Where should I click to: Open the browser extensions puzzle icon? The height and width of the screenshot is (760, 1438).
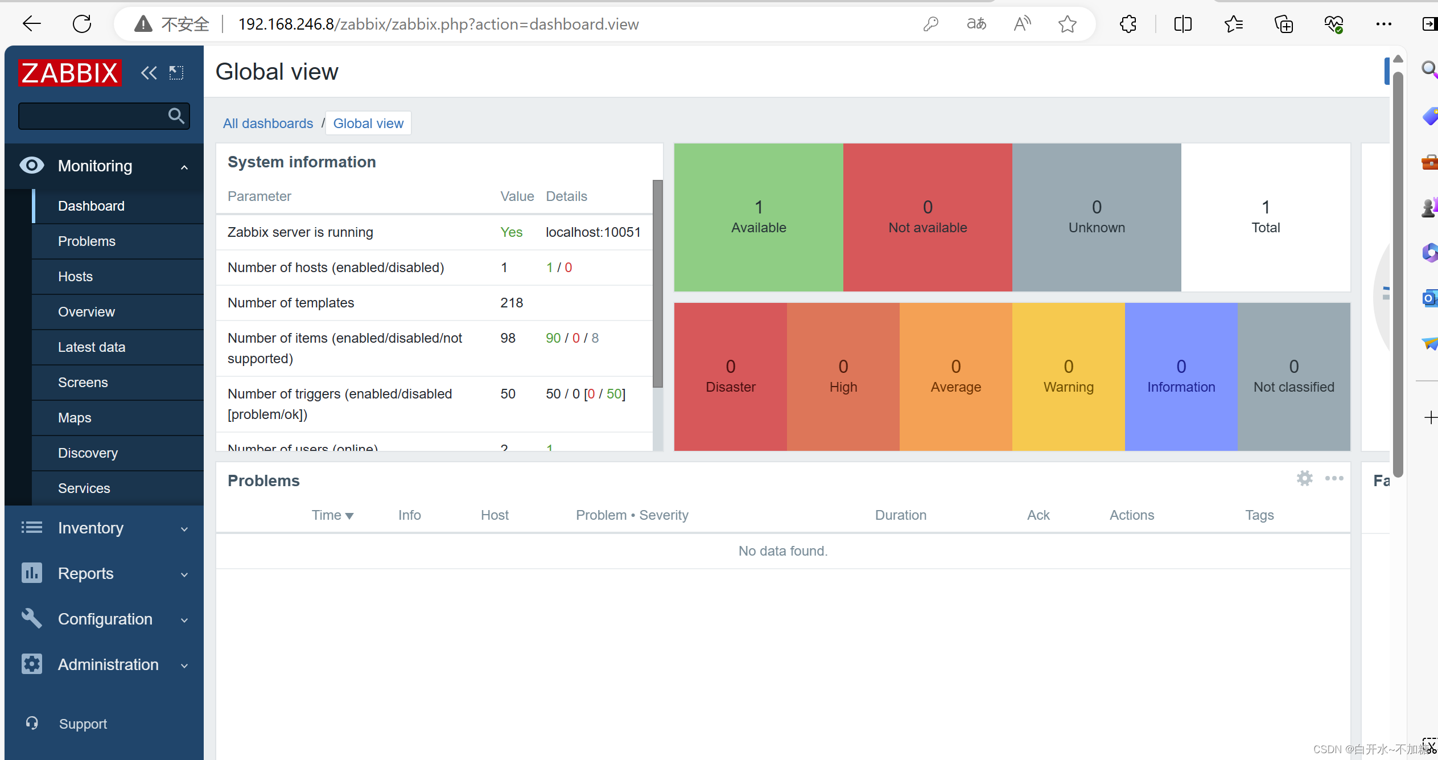coord(1128,24)
